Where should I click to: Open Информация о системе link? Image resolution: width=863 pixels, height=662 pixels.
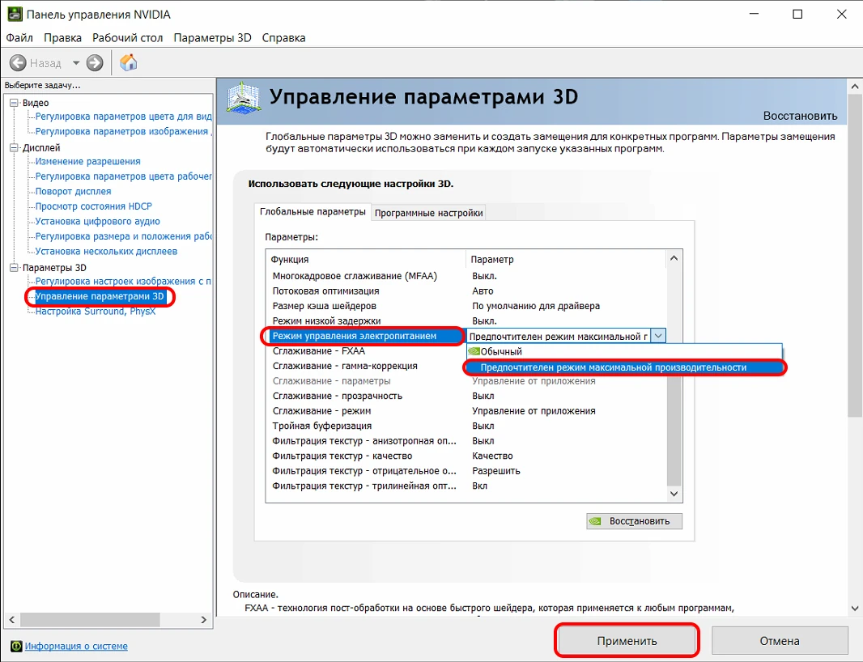[76, 646]
